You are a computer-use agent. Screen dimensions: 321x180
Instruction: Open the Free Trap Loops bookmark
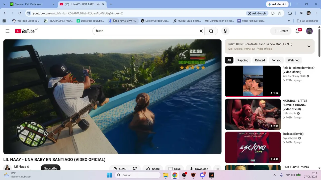coord(26,21)
